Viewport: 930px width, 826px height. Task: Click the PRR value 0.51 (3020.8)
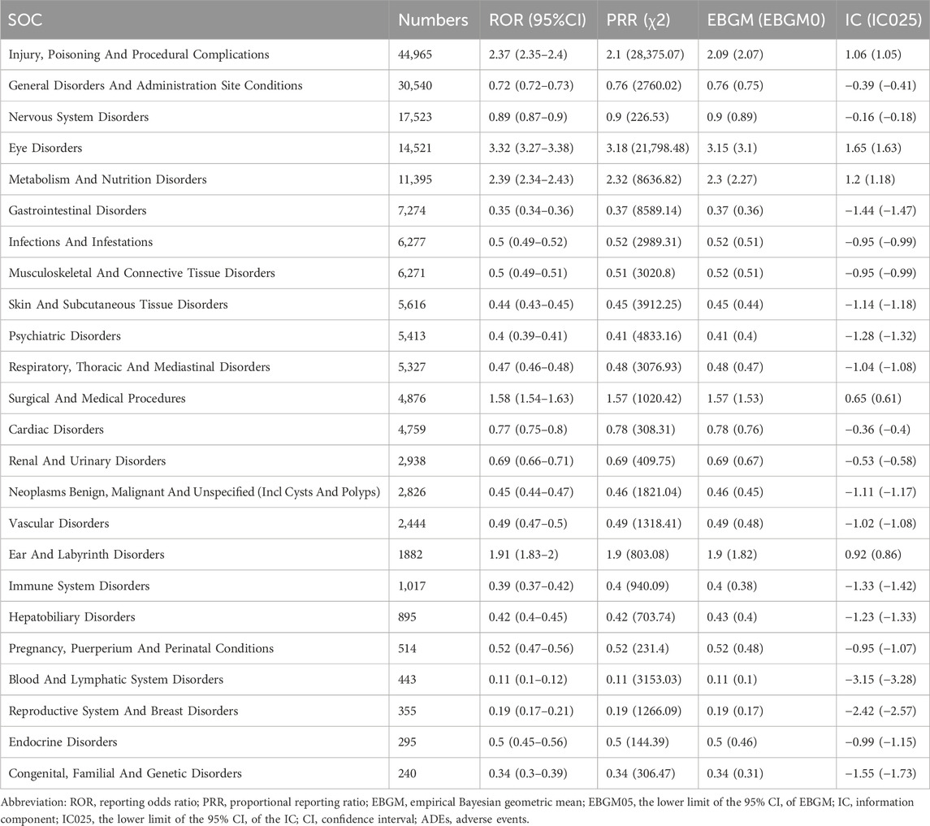coord(641,273)
